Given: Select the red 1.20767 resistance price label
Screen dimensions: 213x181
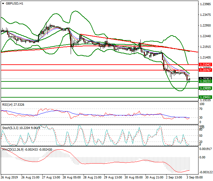Looking at the screenshot, I should [205, 70].
